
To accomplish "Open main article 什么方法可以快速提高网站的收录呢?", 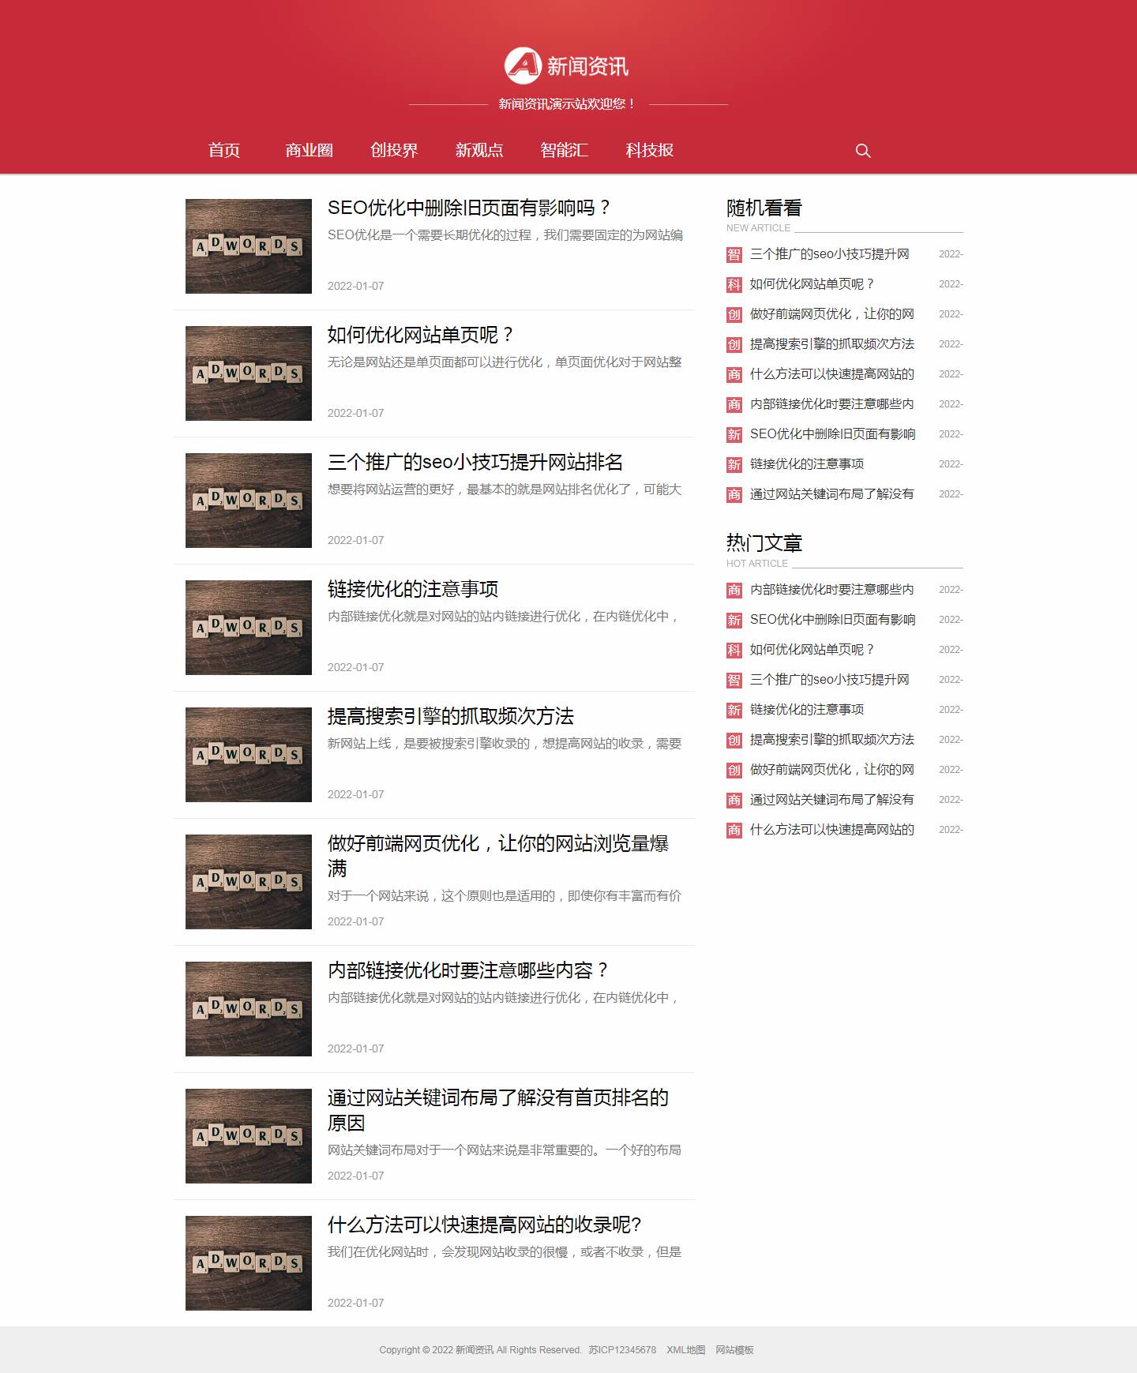I will [x=485, y=1225].
